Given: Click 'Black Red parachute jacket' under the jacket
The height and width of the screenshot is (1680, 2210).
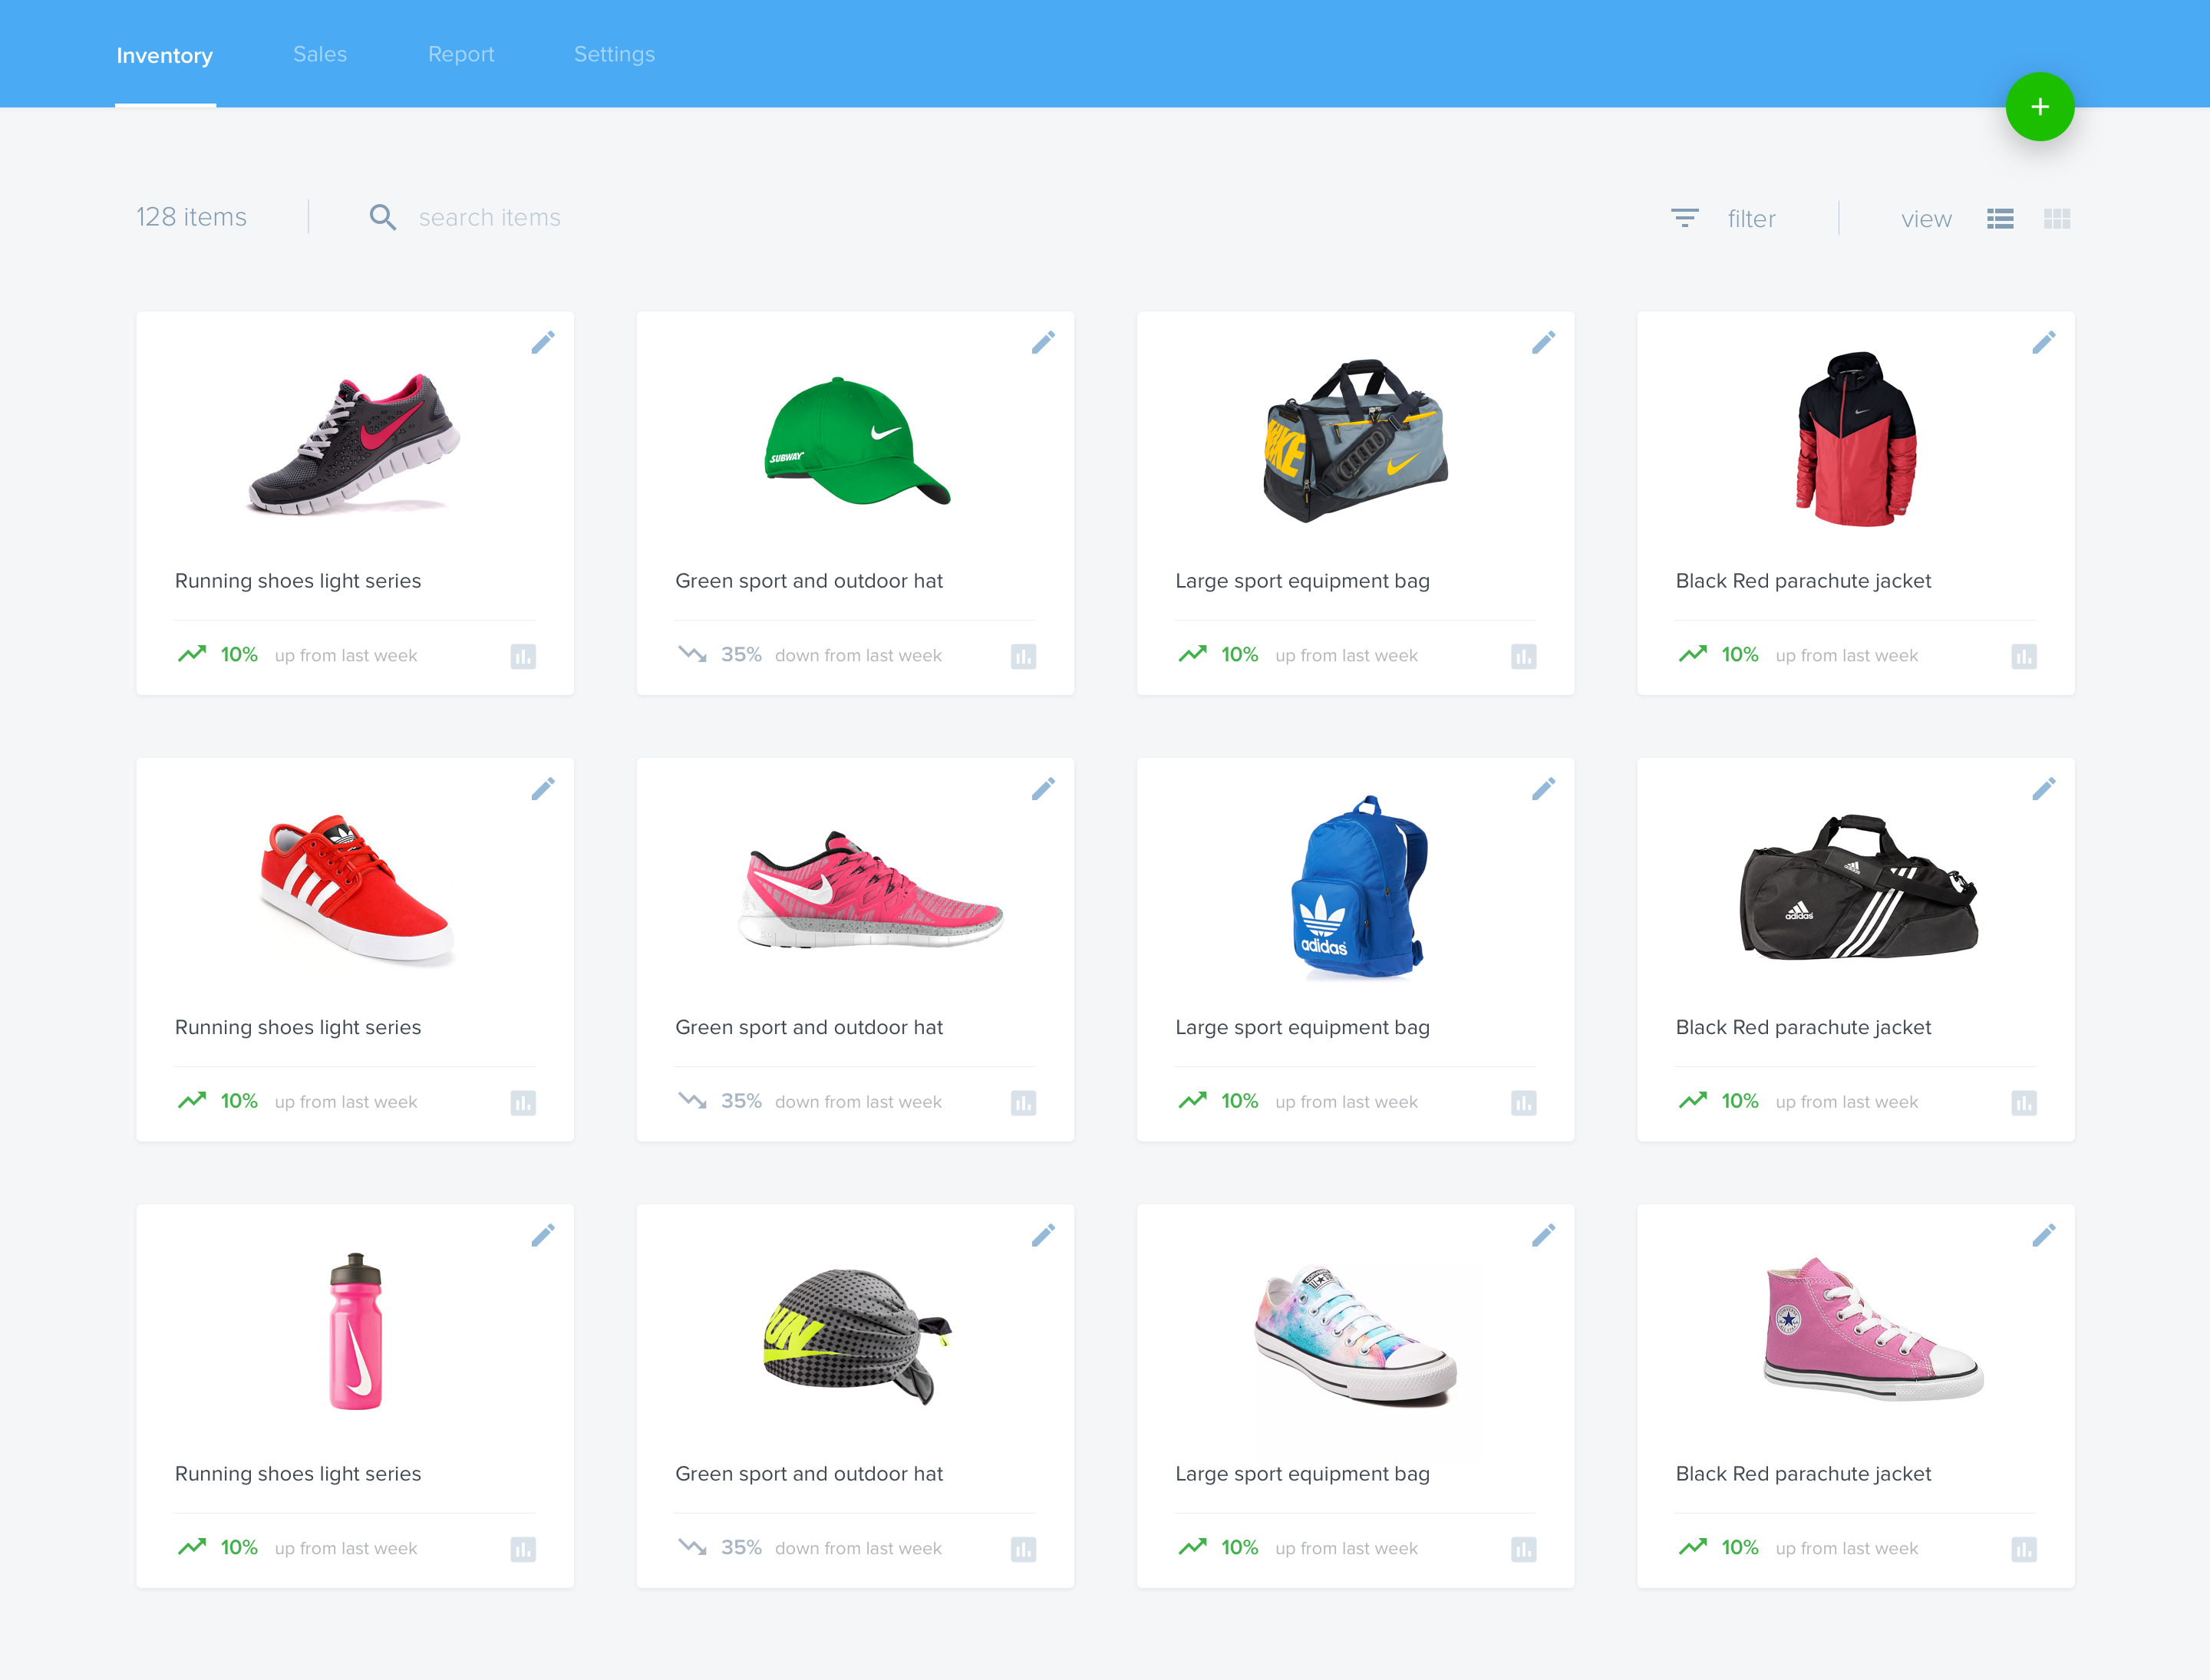Looking at the screenshot, I should [x=1803, y=581].
